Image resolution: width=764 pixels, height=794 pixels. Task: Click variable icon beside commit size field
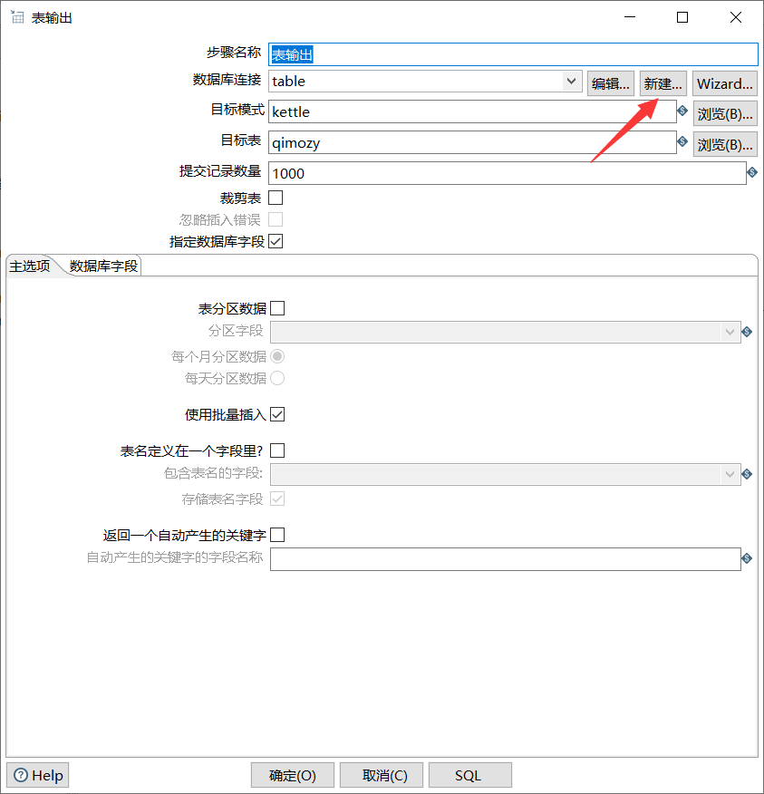pos(752,173)
